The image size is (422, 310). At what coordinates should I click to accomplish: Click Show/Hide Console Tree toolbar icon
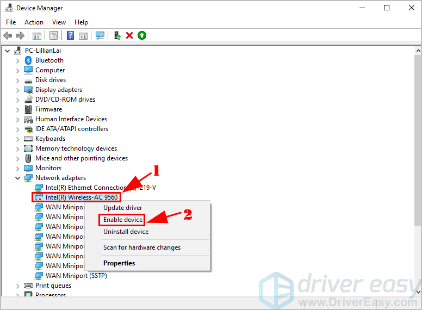(x=37, y=35)
